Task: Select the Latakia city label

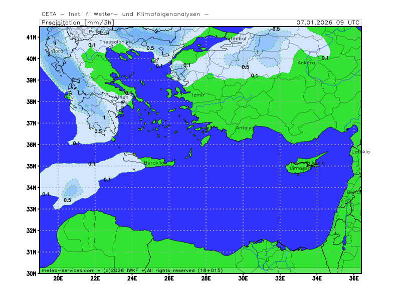Action: coord(360,151)
